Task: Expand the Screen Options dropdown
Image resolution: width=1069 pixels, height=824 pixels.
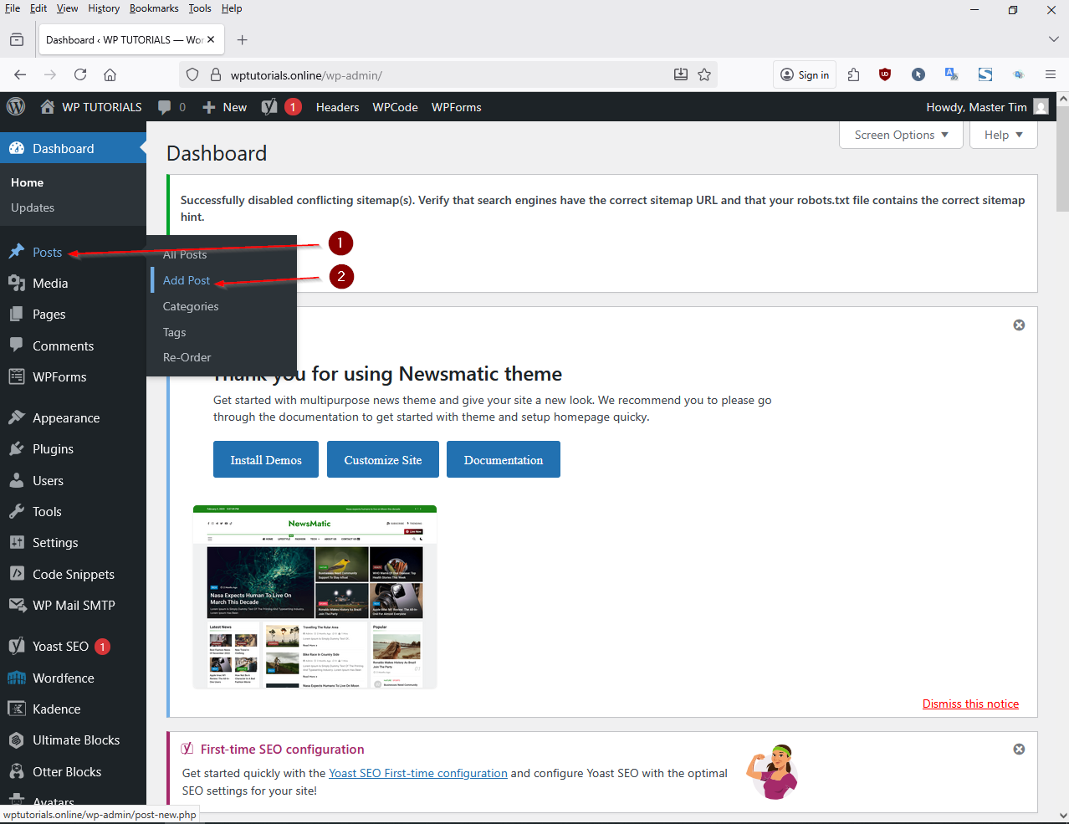Action: pyautogui.click(x=901, y=135)
